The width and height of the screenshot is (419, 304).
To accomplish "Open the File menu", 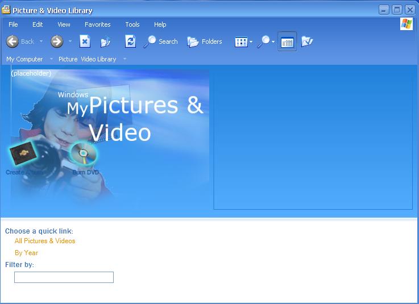I will point(13,24).
